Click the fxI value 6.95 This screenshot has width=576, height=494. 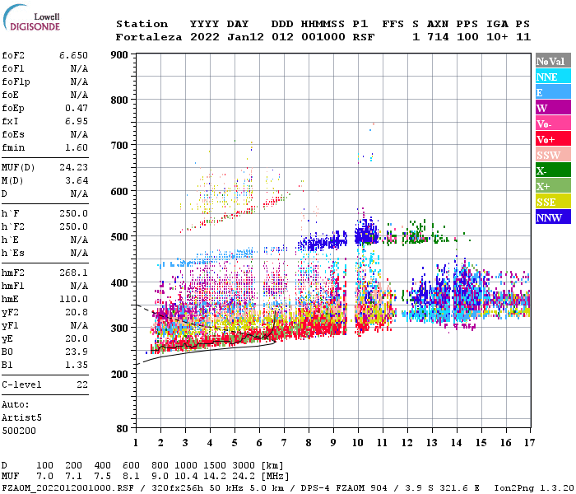[x=77, y=121]
